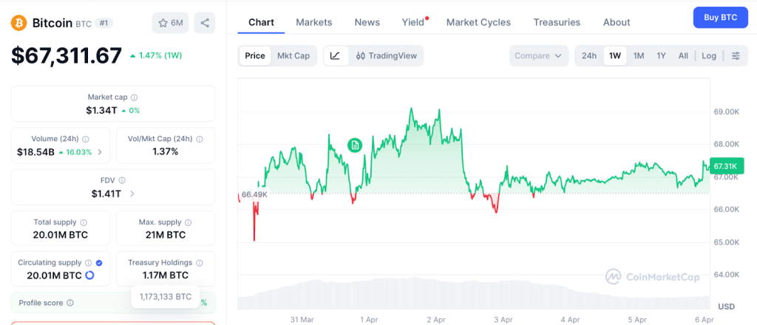This screenshot has width=757, height=325.
Task: Click the share icon button
Action: point(205,23)
